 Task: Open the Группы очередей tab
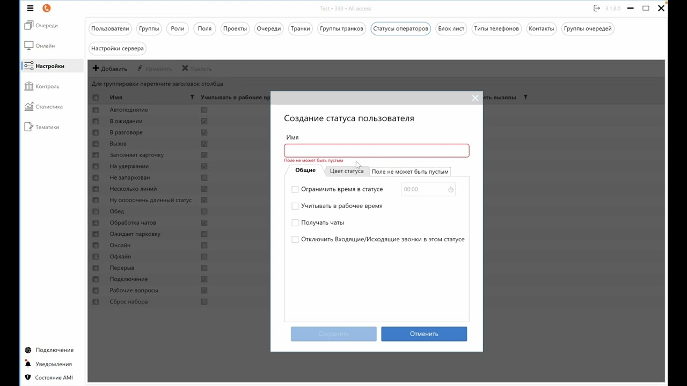click(588, 28)
